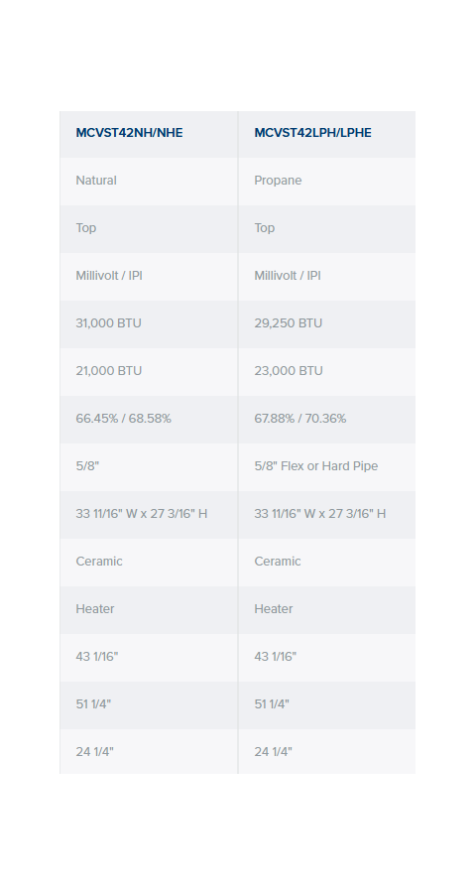
Task: Click the 66.45% / 68.58% efficiency cell
Action: [x=149, y=420]
